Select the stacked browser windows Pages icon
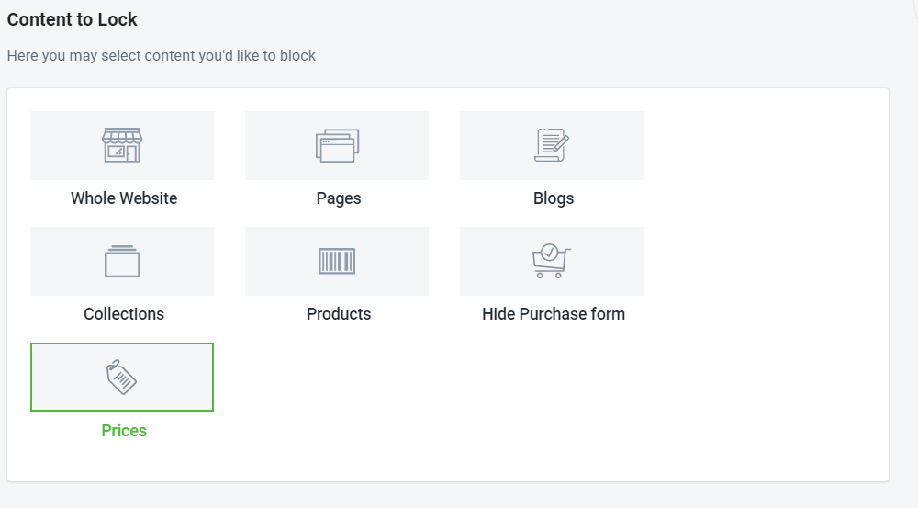 pyautogui.click(x=337, y=145)
